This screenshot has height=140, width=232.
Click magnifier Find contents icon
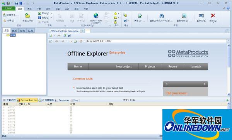point(184,16)
